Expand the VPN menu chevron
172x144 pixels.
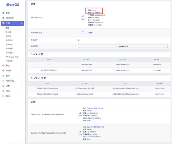coord(22,86)
